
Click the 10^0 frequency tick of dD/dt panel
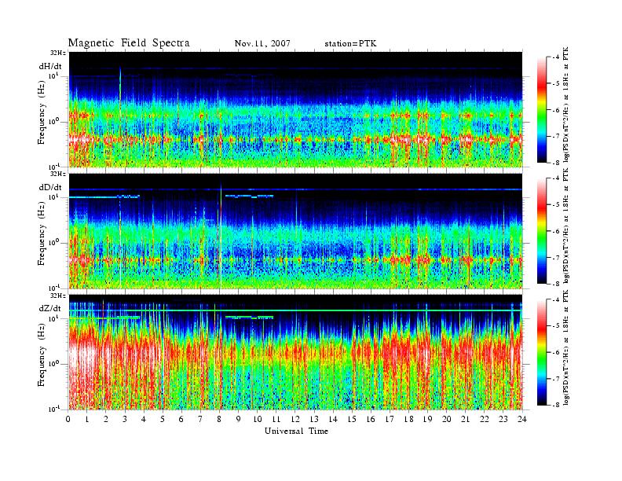tap(53, 242)
